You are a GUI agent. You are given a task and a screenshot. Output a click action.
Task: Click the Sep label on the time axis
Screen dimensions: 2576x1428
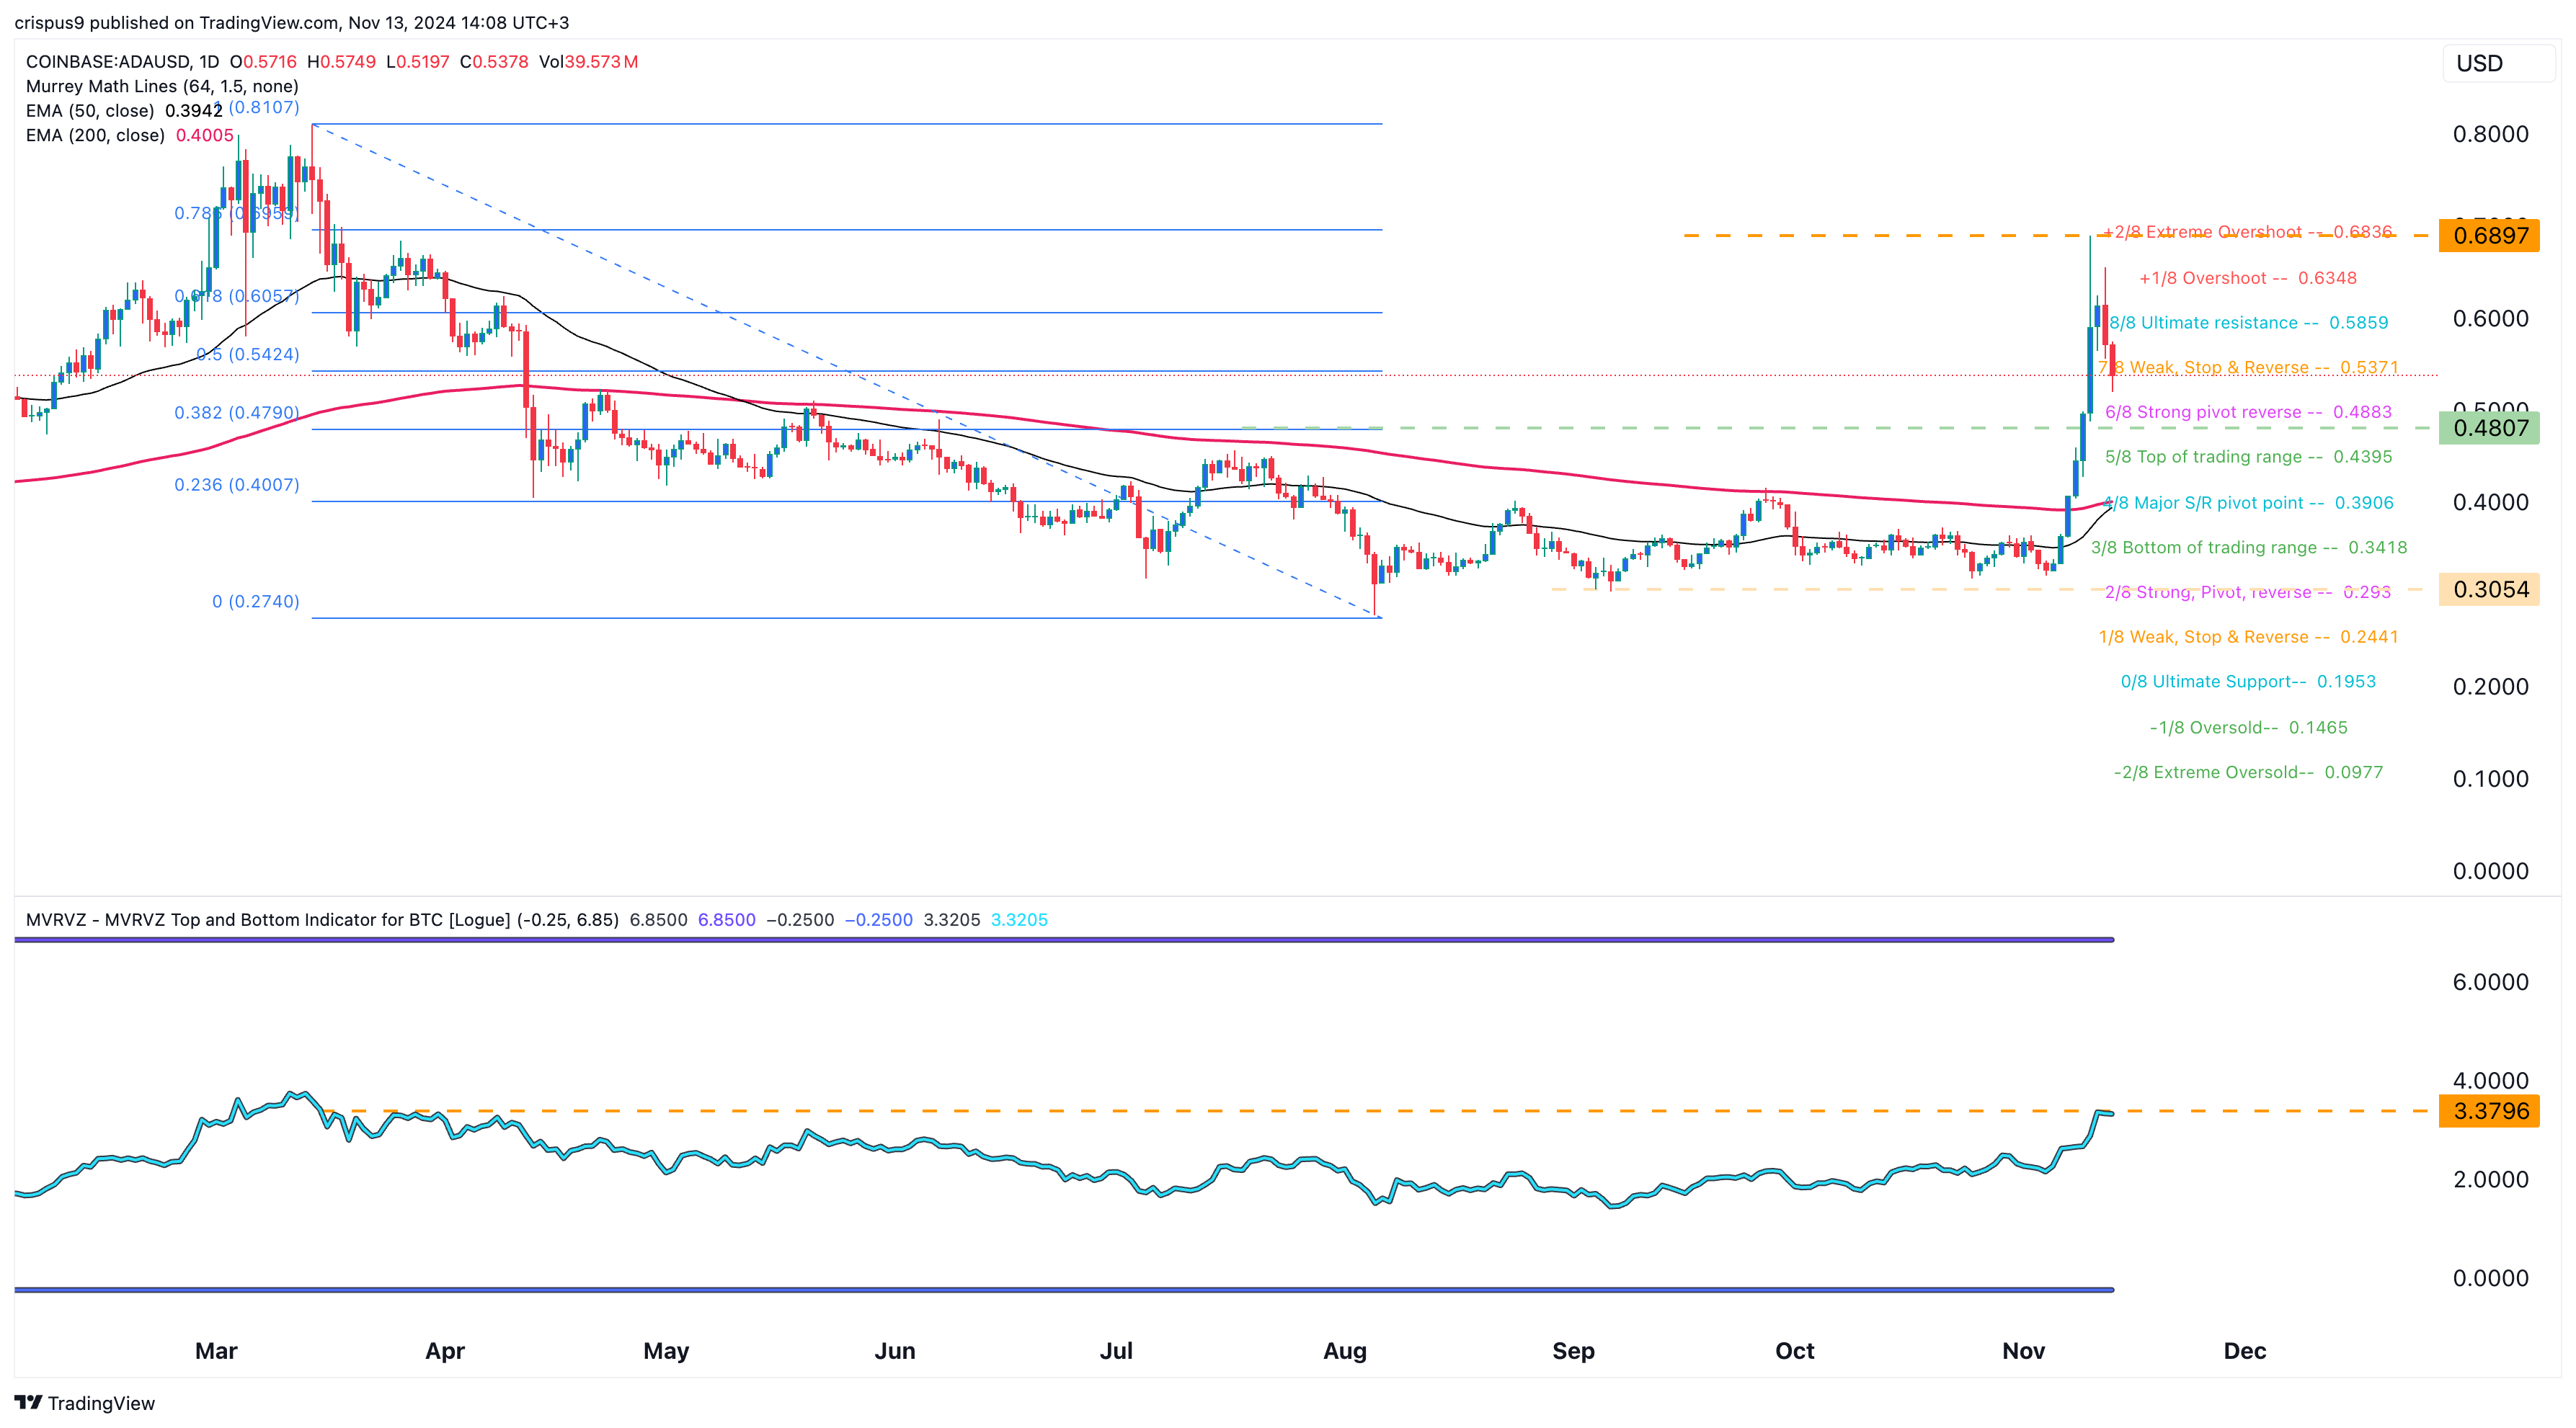[1573, 1351]
